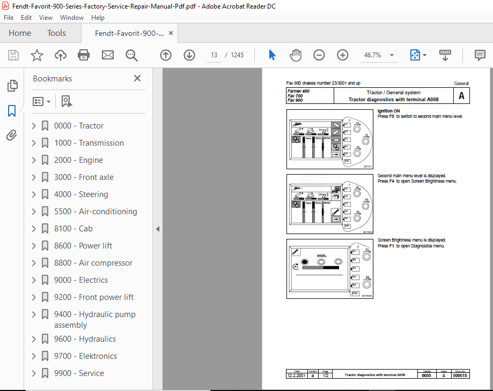Viewport: 493px width, 391px height.
Task: Expand the 5500 - Air-conditioning bookmark
Action: [x=34, y=212]
